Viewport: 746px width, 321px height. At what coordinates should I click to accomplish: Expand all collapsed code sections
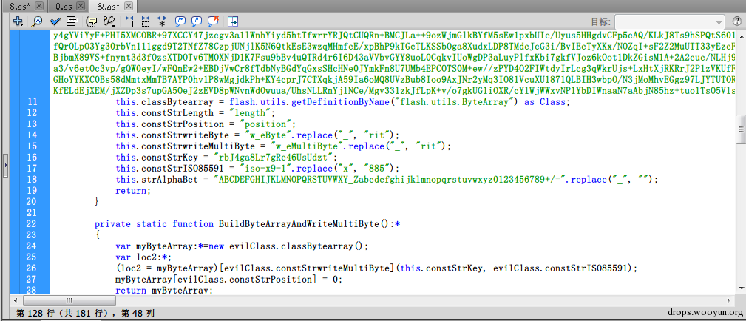click(162, 21)
